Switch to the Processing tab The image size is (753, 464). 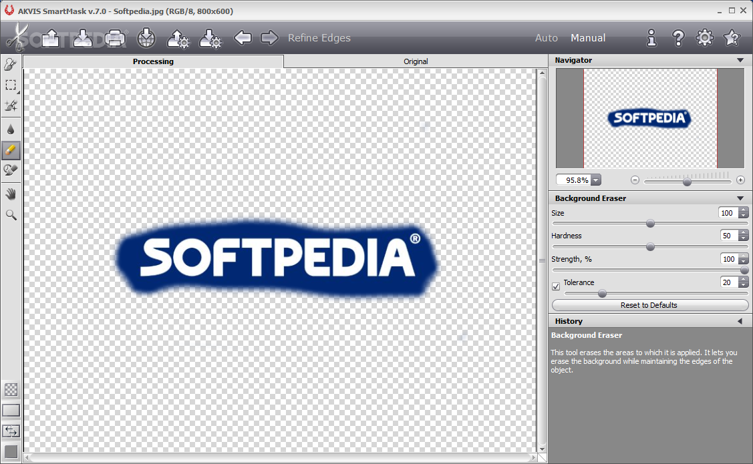[153, 61]
